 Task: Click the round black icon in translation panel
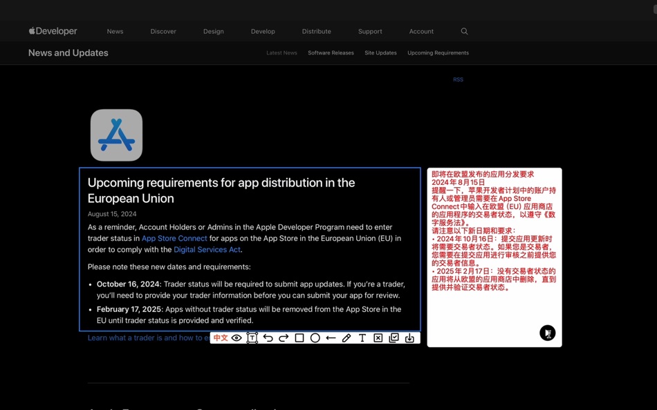pyautogui.click(x=547, y=333)
